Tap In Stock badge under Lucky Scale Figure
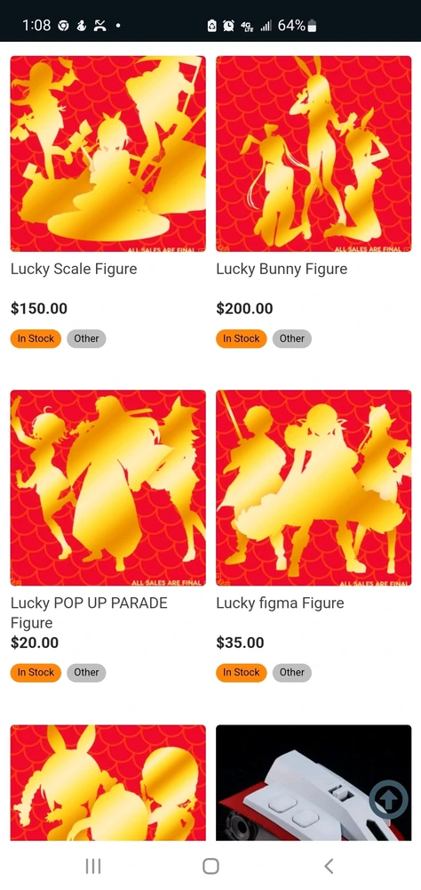This screenshot has width=421, height=890. point(36,338)
